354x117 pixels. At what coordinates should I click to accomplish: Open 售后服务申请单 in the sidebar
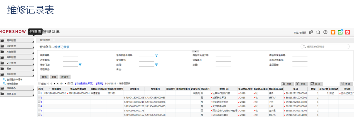(x=14, y=79)
